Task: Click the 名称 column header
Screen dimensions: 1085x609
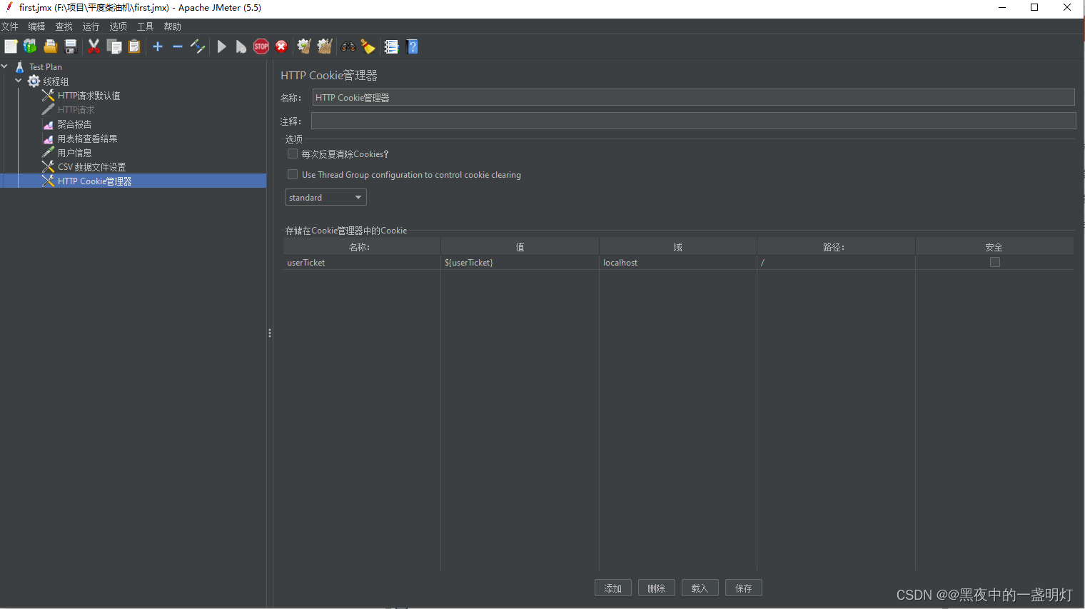Action: pyautogui.click(x=362, y=247)
